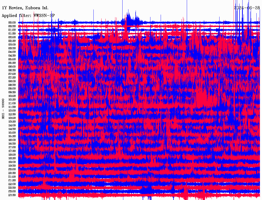Click the 07:30 time label
Image resolution: width=262 pixels, height=200 pixels.
click(x=12, y=77)
